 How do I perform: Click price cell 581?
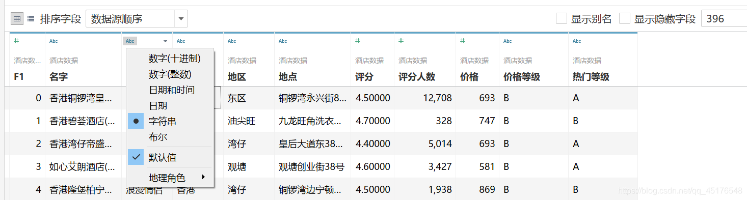coord(477,166)
